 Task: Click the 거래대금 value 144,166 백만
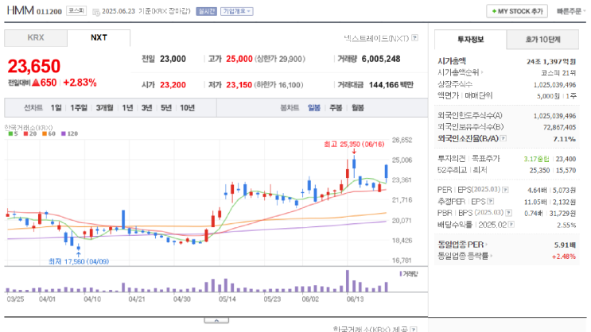(x=391, y=85)
